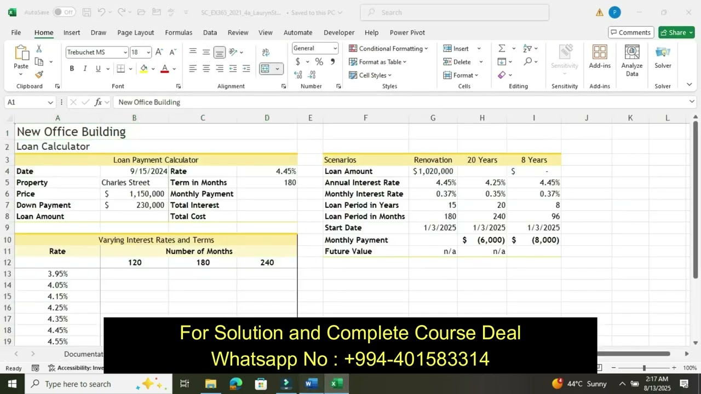
Task: Click the Cut scissors icon
Action: tap(39, 49)
